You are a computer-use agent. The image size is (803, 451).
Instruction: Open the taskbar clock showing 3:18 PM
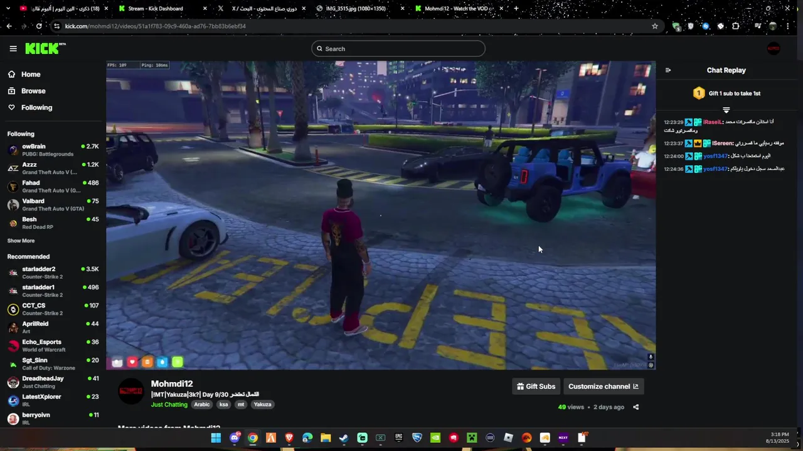pyautogui.click(x=777, y=437)
